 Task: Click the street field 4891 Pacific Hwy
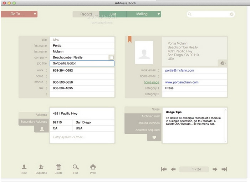coord(82,113)
